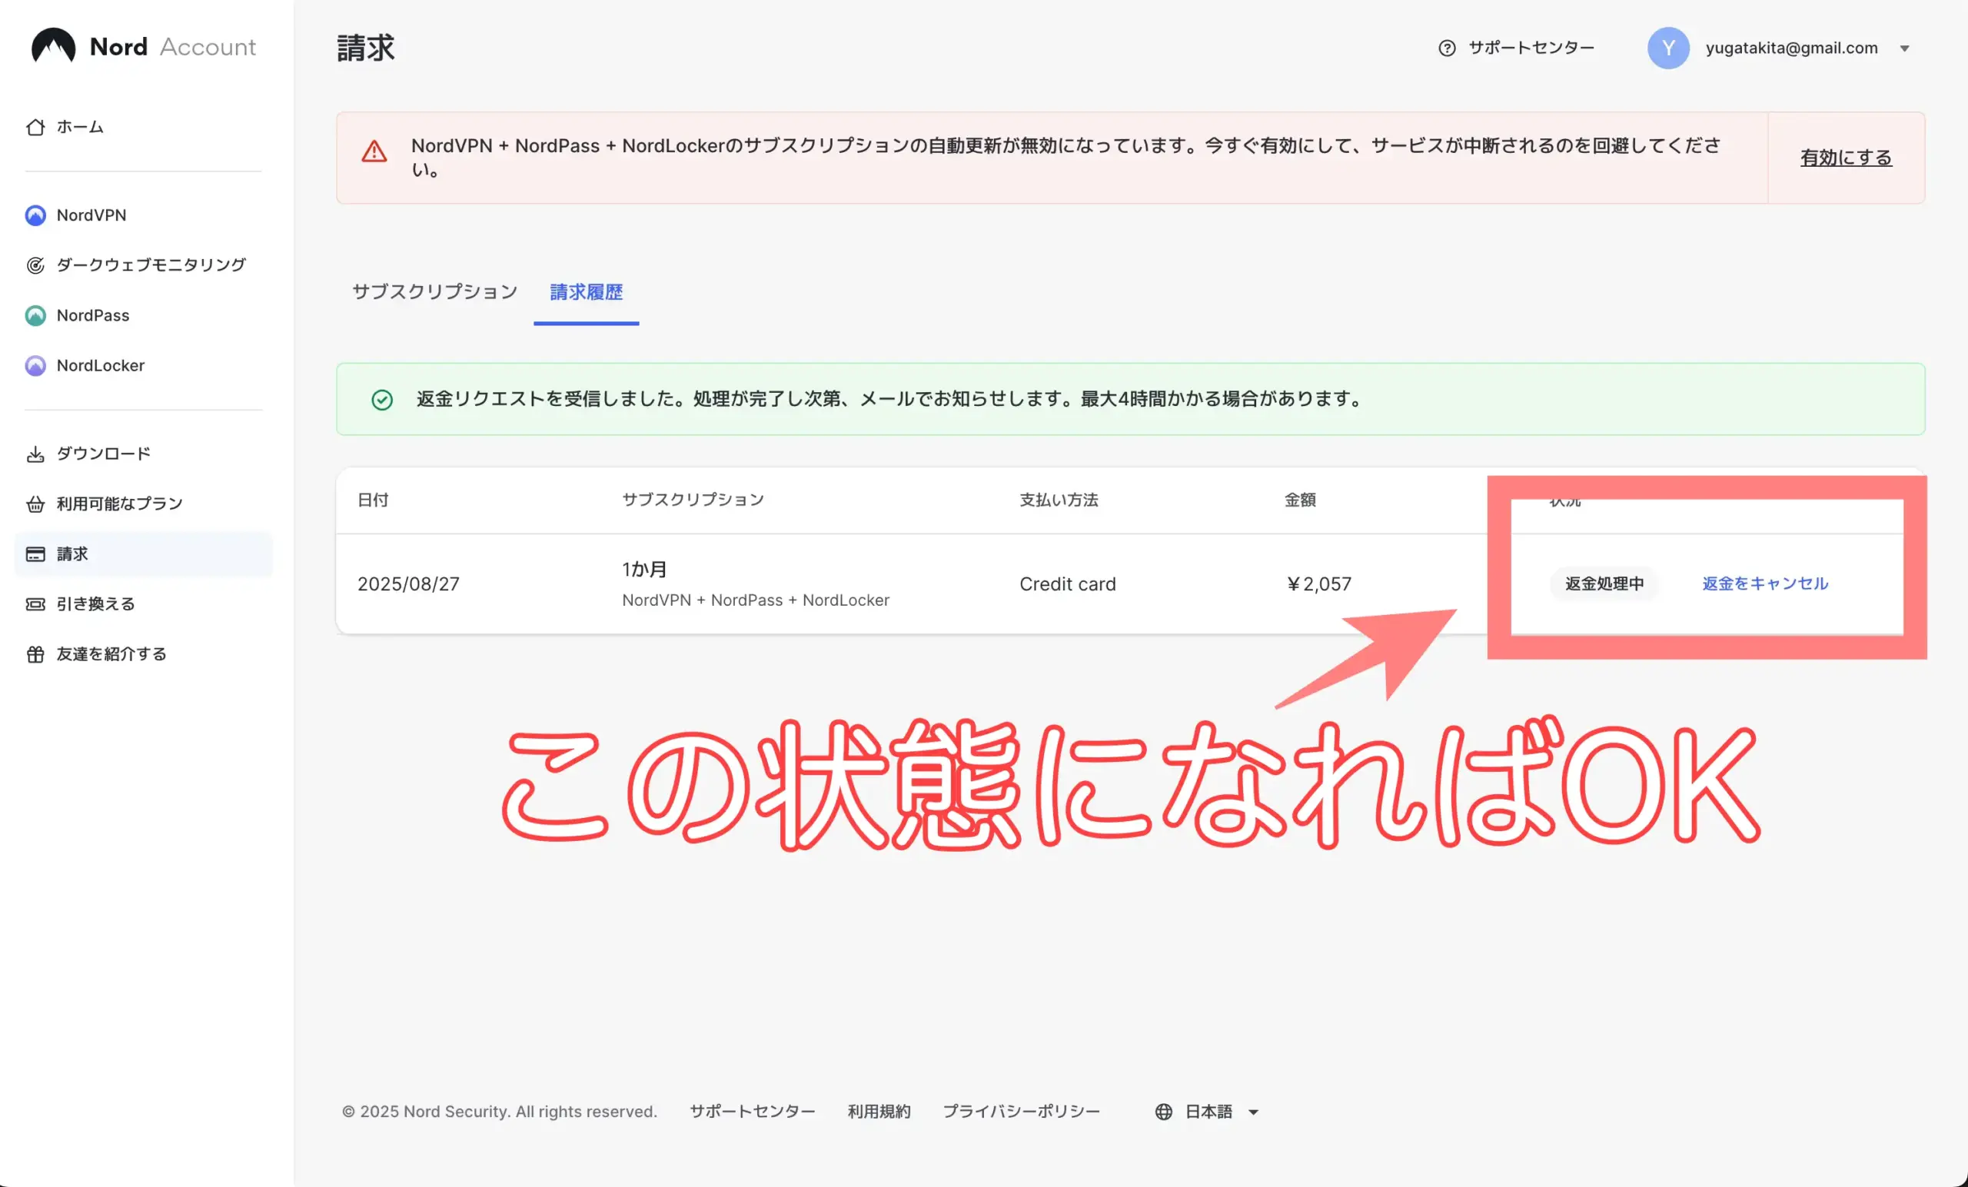
Task: Open 引き換える in the sidebar
Action: (95, 604)
